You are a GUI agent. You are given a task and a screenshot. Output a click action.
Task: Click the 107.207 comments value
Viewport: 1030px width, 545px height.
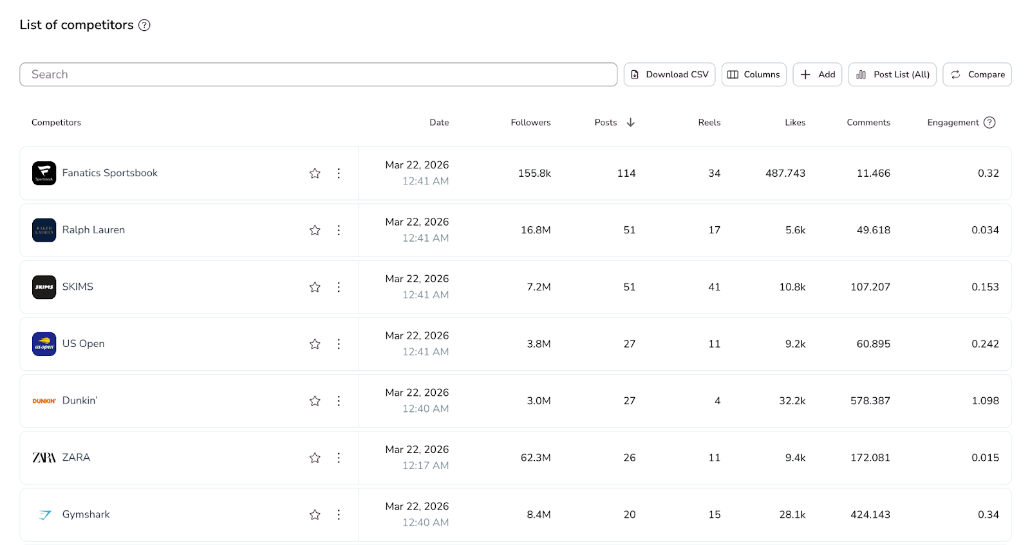tap(870, 287)
